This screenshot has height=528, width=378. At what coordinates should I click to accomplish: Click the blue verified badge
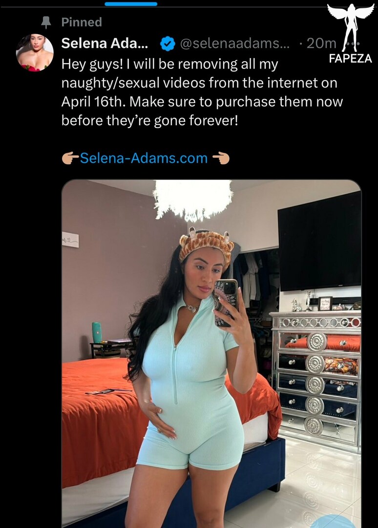coord(167,44)
